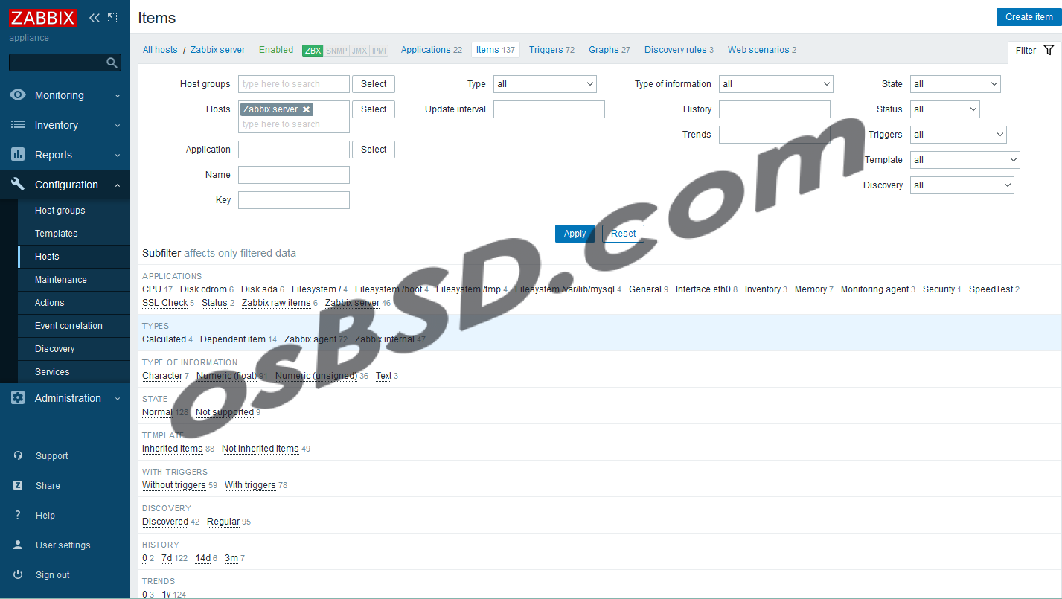Click the Share Z icon
The height and width of the screenshot is (599, 1062).
[x=18, y=486]
